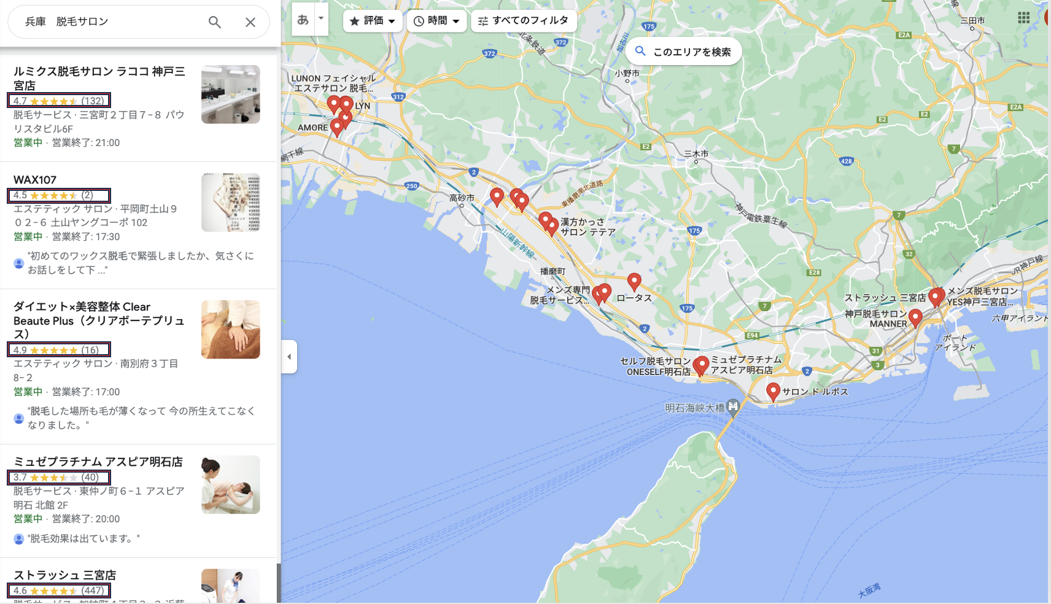Click the ストラッシュ 三宮店 map pin
This screenshot has width=1051, height=604.
935,298
